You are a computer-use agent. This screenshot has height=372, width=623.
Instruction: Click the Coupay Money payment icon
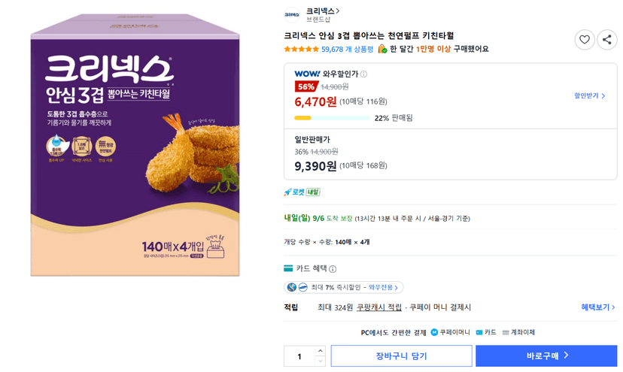(x=434, y=332)
